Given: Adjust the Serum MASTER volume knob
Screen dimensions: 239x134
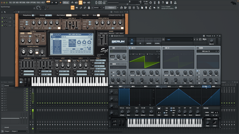Looking at the screenshot, I should click(x=211, y=41).
